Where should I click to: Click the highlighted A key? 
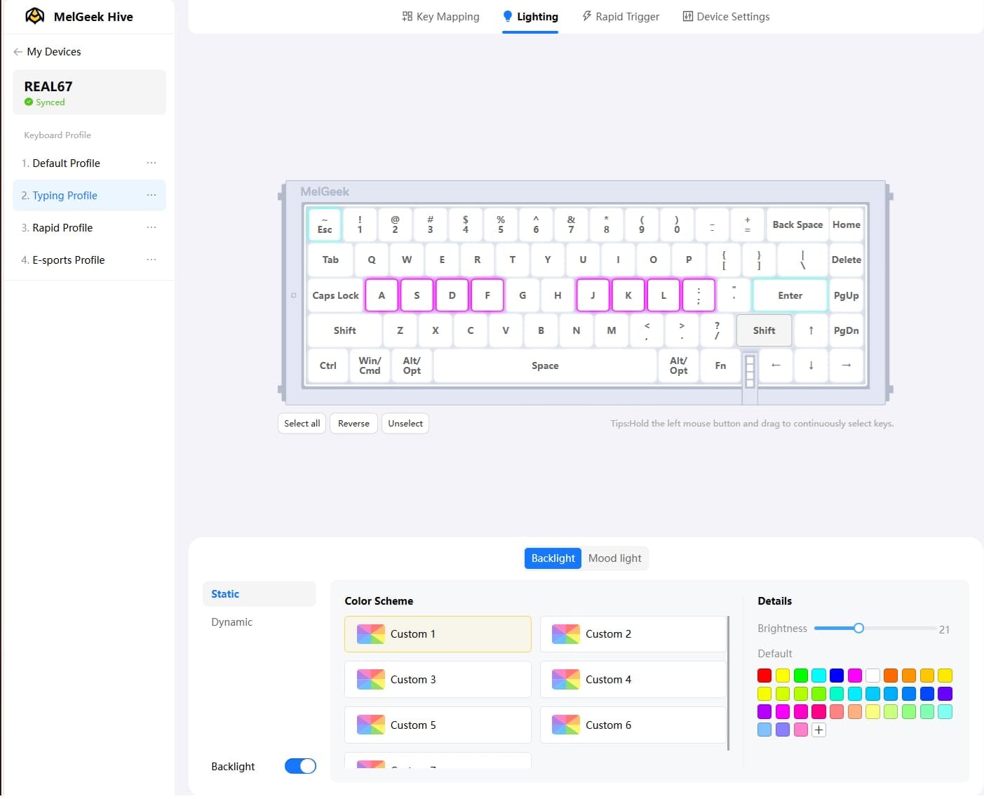coord(382,295)
